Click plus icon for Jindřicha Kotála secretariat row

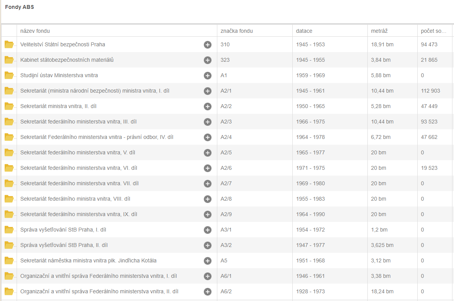[x=208, y=260]
